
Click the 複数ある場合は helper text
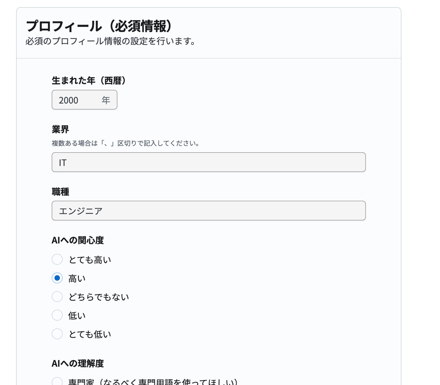126,143
